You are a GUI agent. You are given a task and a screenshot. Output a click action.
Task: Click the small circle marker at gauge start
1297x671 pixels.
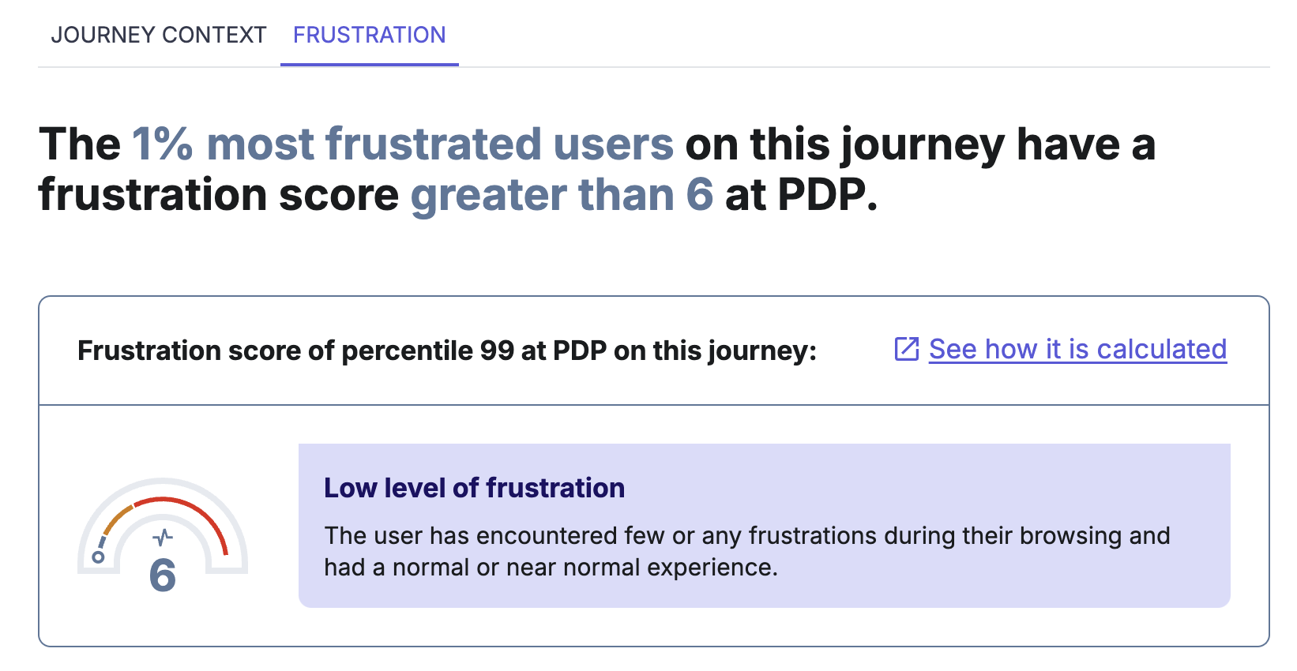click(98, 557)
